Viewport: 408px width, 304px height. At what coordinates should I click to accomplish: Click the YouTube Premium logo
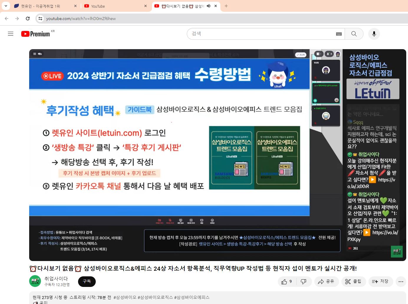[x=35, y=34]
